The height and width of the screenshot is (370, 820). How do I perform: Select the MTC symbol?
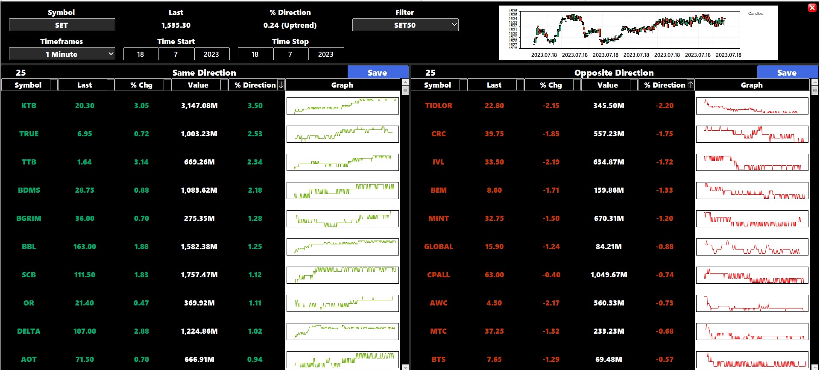point(439,331)
